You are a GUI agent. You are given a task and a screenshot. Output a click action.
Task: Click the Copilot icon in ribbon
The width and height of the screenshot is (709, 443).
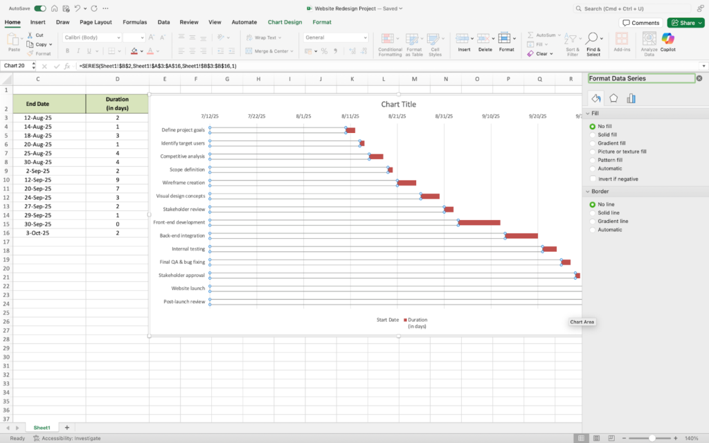pos(668,41)
